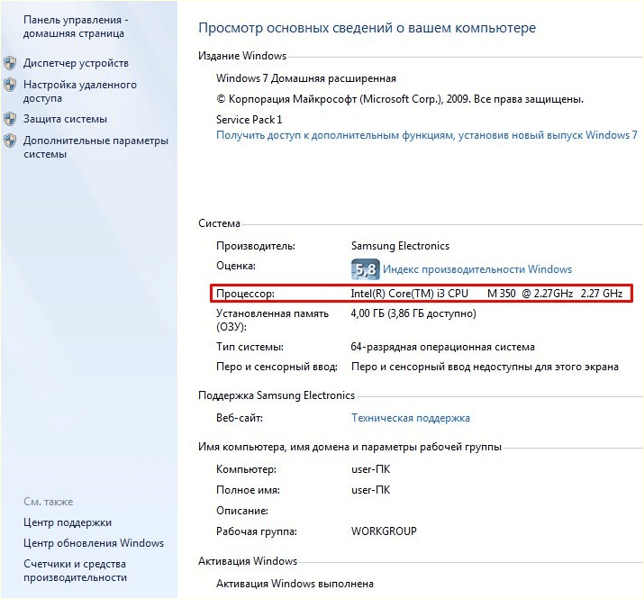Click shield icon beside Диспетчер устройств

10,63
